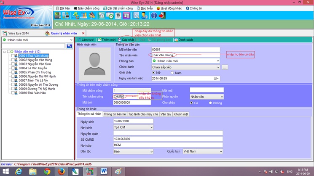The height and width of the screenshot is (176, 314).
Task: Tick checkbox for 00003:Nguyễn Văn Sơn
Action: pyautogui.click(x=13, y=64)
